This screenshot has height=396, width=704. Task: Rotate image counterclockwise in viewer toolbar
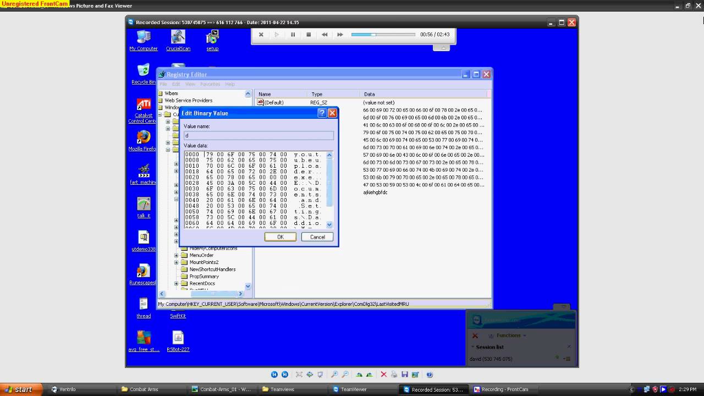[370, 375]
